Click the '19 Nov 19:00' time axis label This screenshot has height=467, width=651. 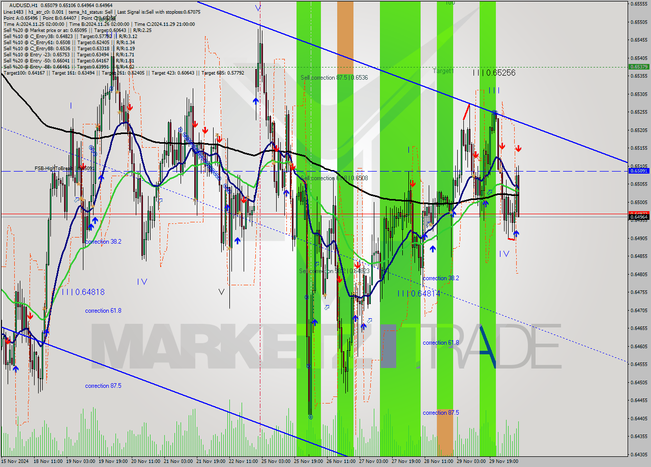click(113, 462)
